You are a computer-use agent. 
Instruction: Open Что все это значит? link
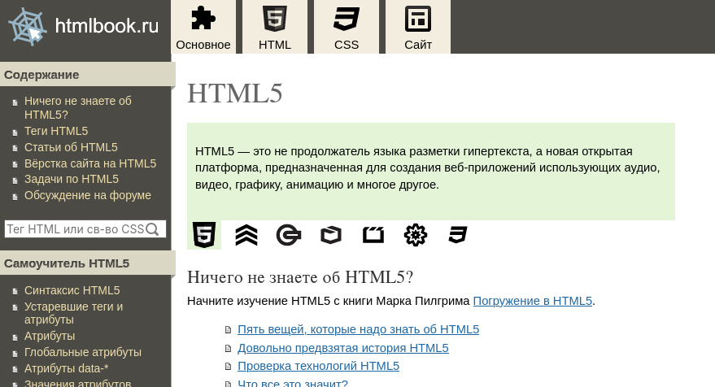pos(293,383)
